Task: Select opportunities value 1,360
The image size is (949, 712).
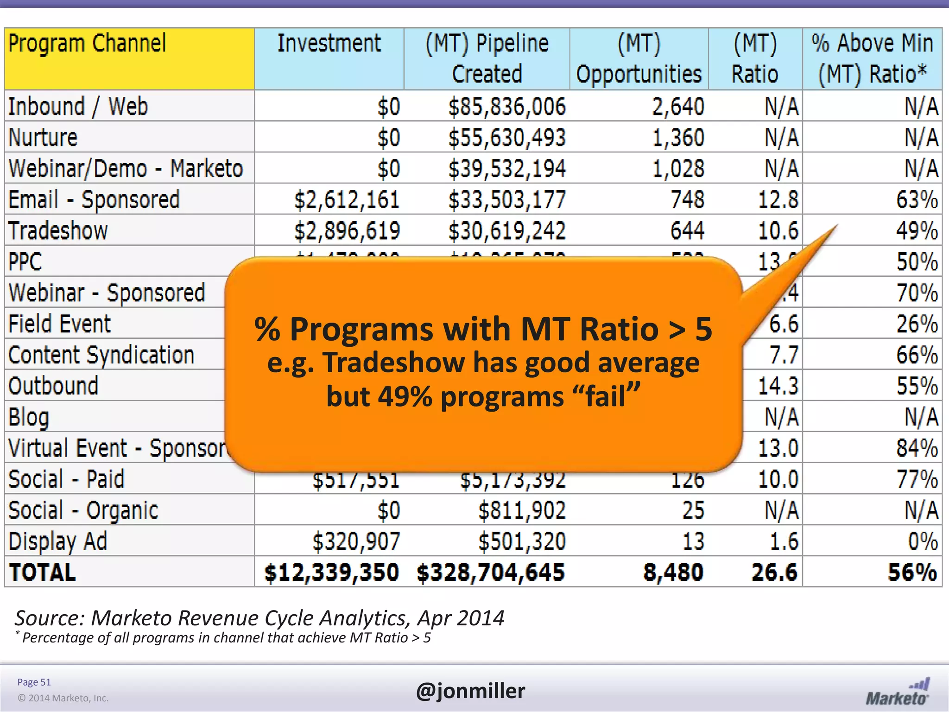Action: coord(678,138)
